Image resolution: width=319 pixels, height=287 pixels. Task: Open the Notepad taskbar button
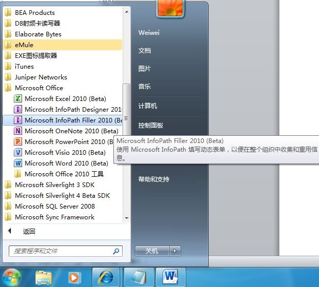tap(139, 277)
